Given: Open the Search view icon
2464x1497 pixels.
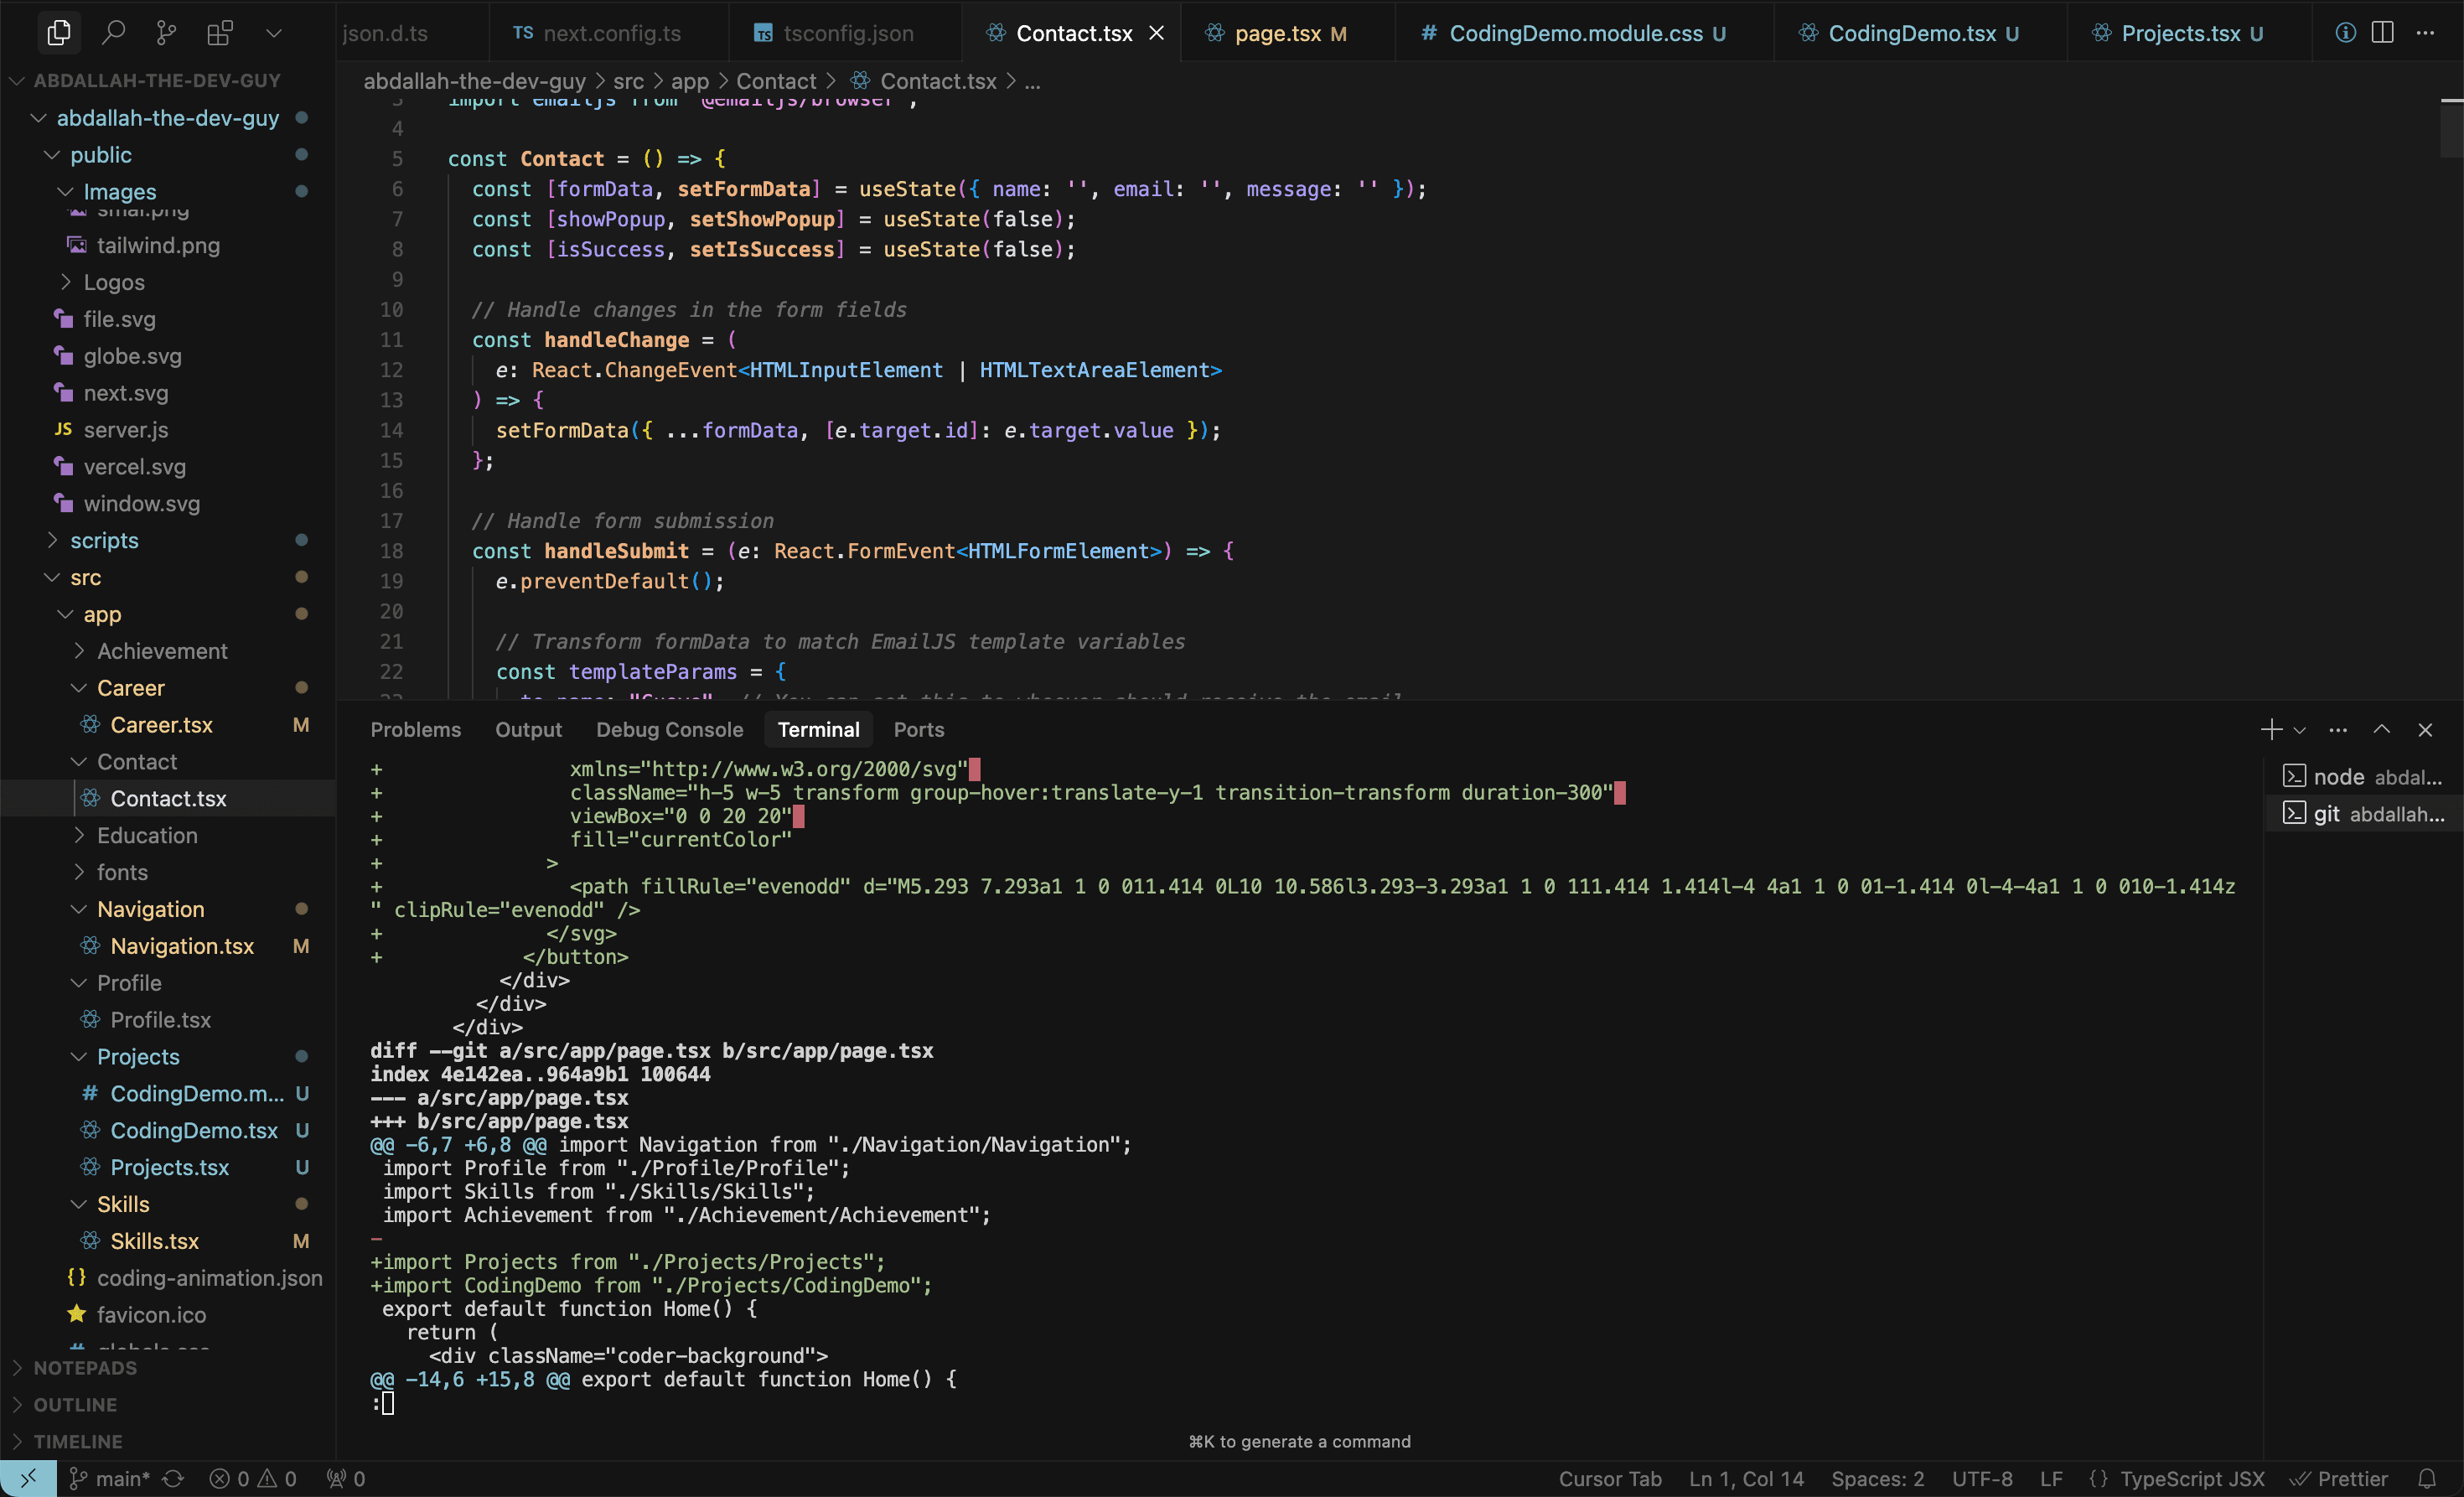Looking at the screenshot, I should coord(113,33).
